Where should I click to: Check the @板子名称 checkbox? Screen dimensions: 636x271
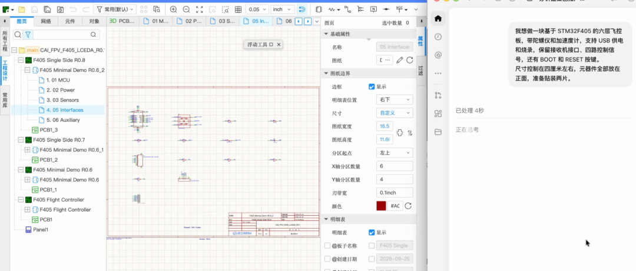tap(327, 246)
